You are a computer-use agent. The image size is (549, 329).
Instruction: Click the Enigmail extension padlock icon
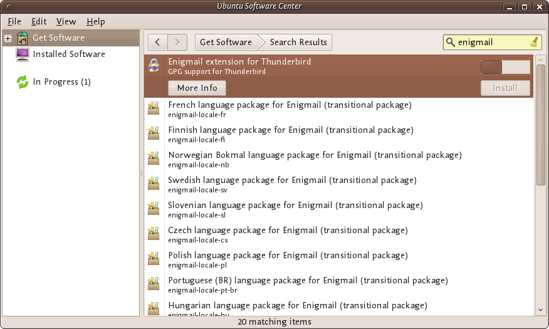(x=154, y=66)
